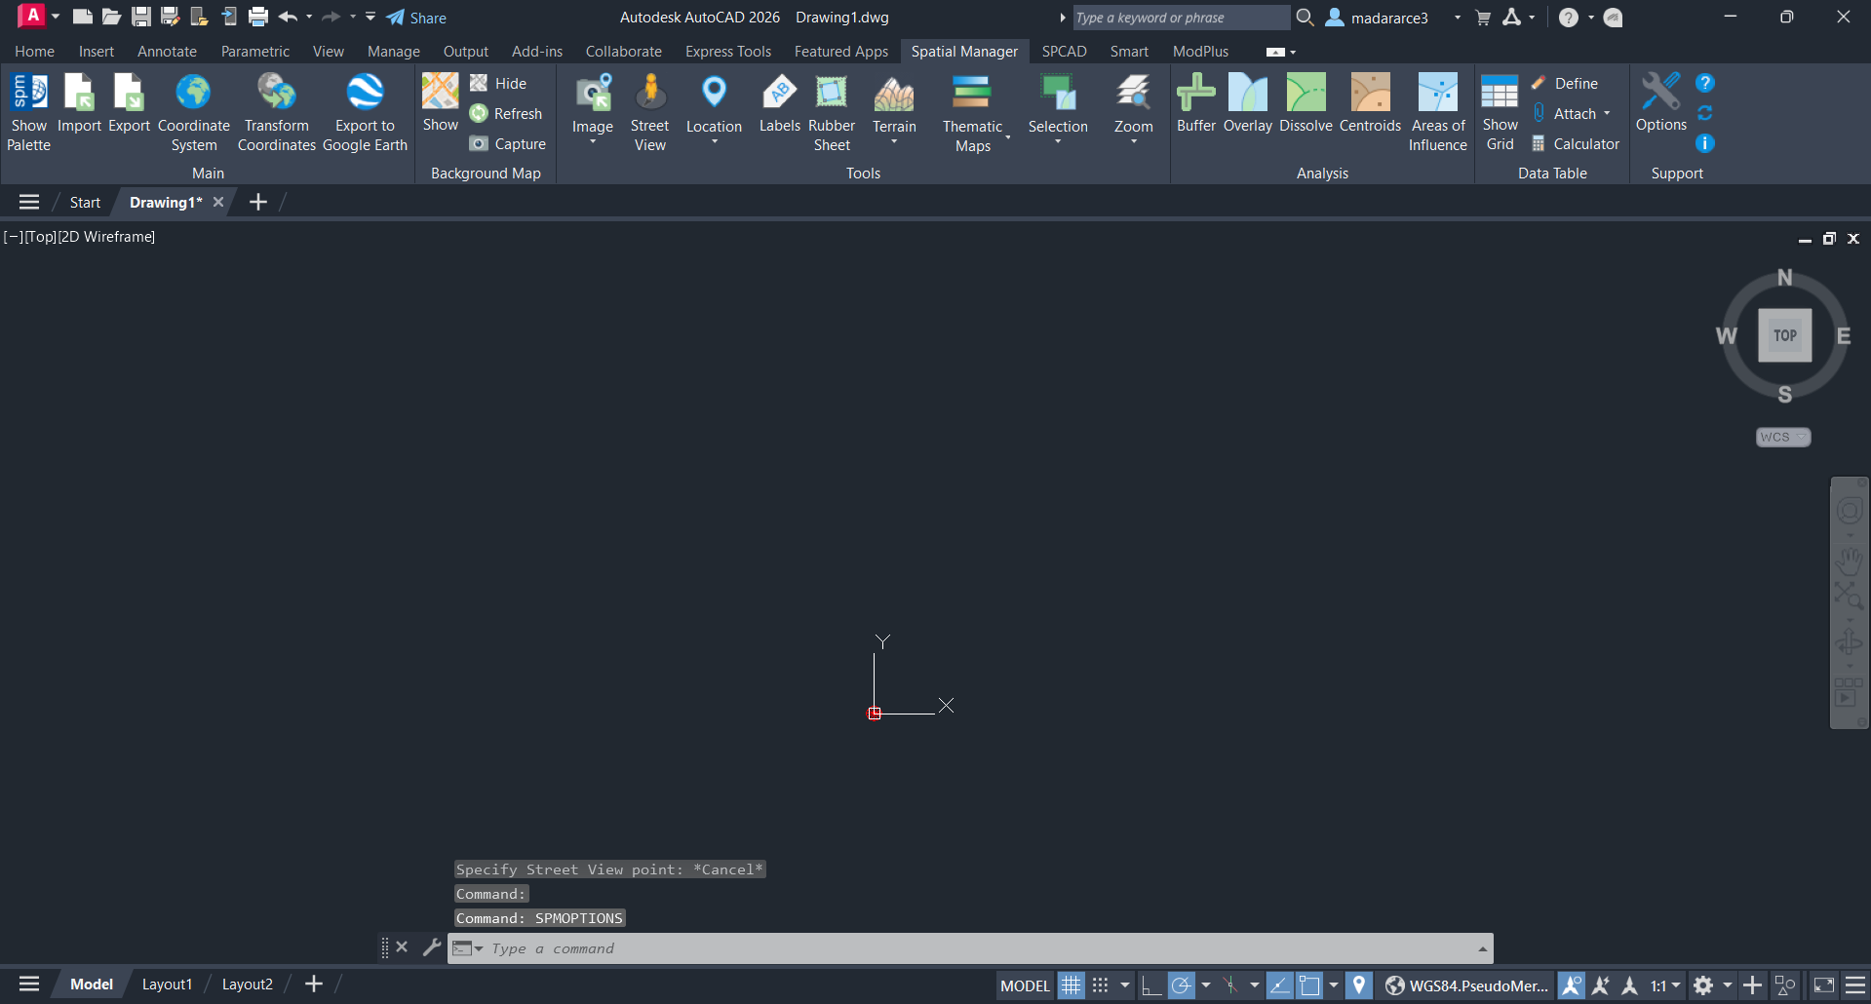This screenshot has height=1004, width=1871.
Task: Open the WCS dropdown under ViewCube
Action: 1783,437
